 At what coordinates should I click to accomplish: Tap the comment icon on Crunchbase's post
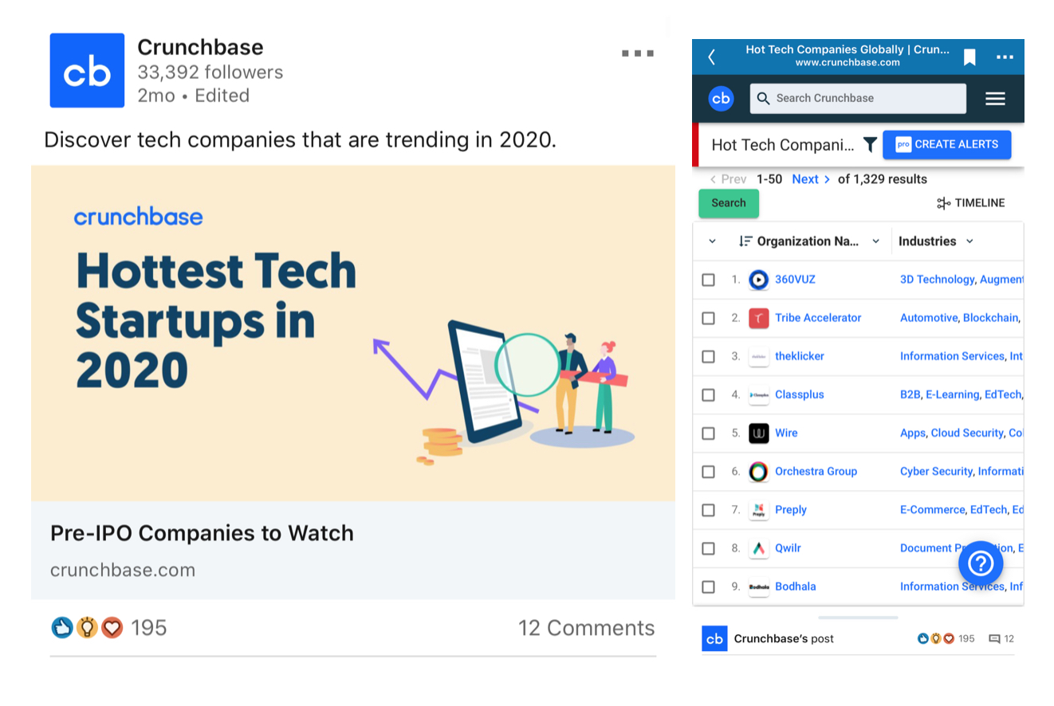[x=995, y=638]
